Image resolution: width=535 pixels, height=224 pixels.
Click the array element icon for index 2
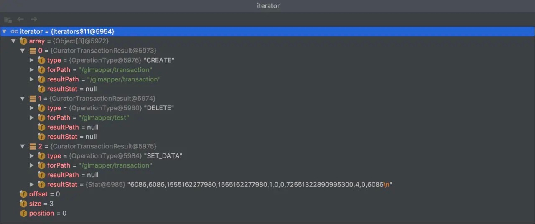[33, 146]
